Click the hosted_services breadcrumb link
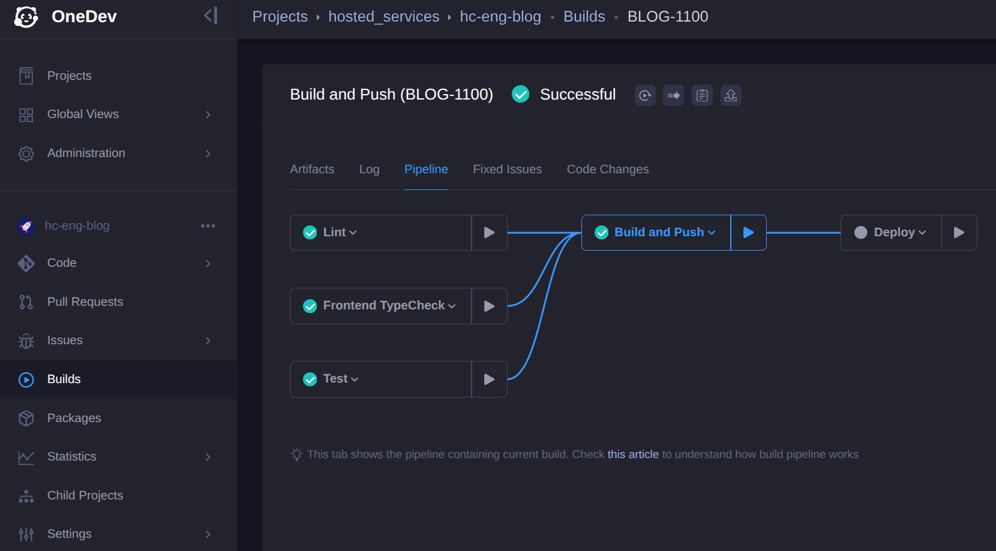 tap(384, 17)
